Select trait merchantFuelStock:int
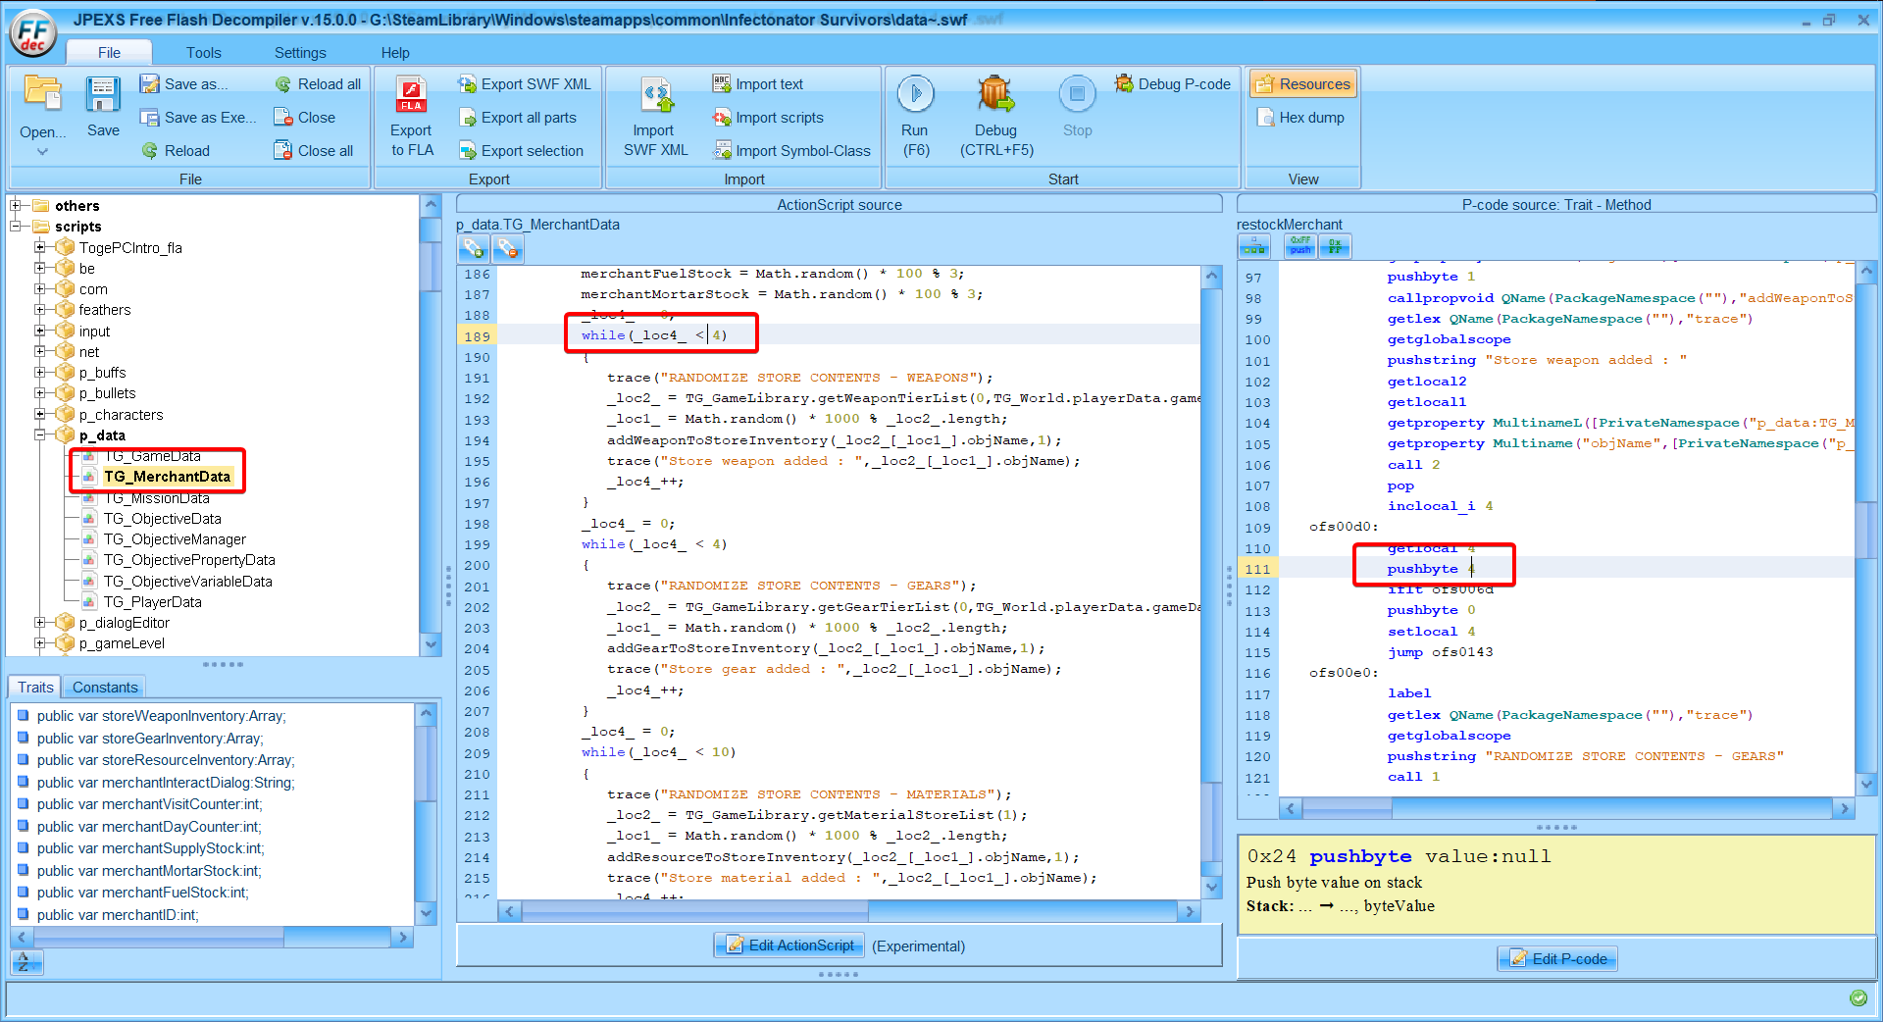Image resolution: width=1883 pixels, height=1022 pixels. pos(143,893)
